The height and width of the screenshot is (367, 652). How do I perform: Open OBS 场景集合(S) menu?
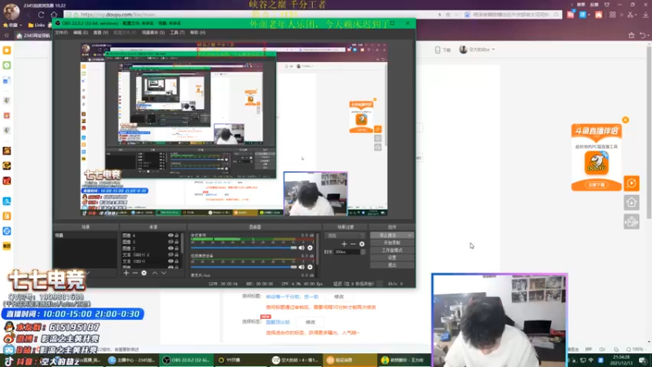[x=153, y=33]
